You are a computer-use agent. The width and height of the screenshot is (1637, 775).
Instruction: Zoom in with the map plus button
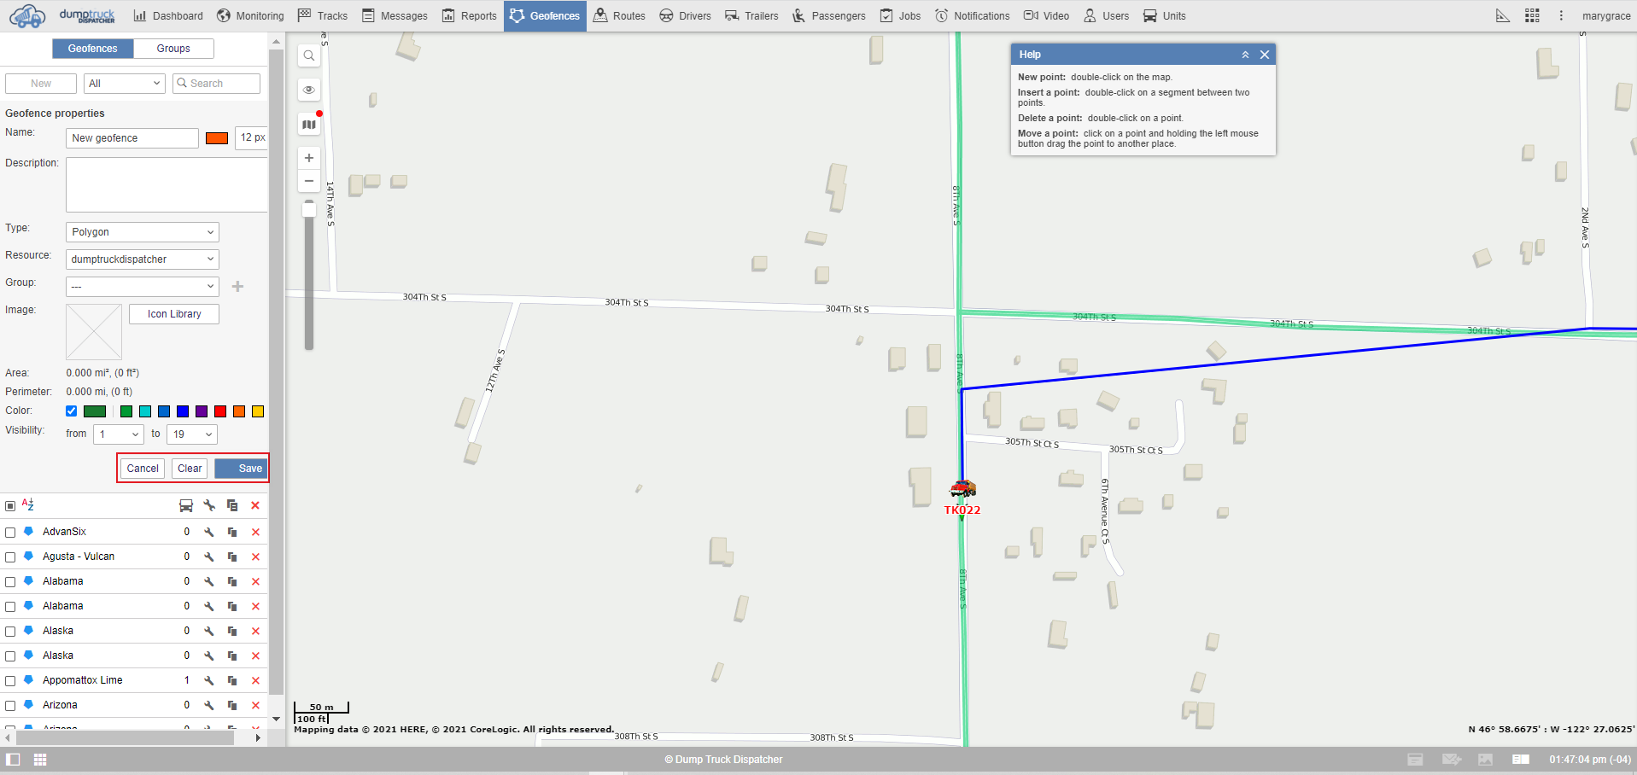(x=309, y=158)
